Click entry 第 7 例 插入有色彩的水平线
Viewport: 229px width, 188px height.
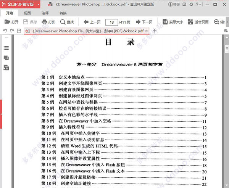click(124, 115)
